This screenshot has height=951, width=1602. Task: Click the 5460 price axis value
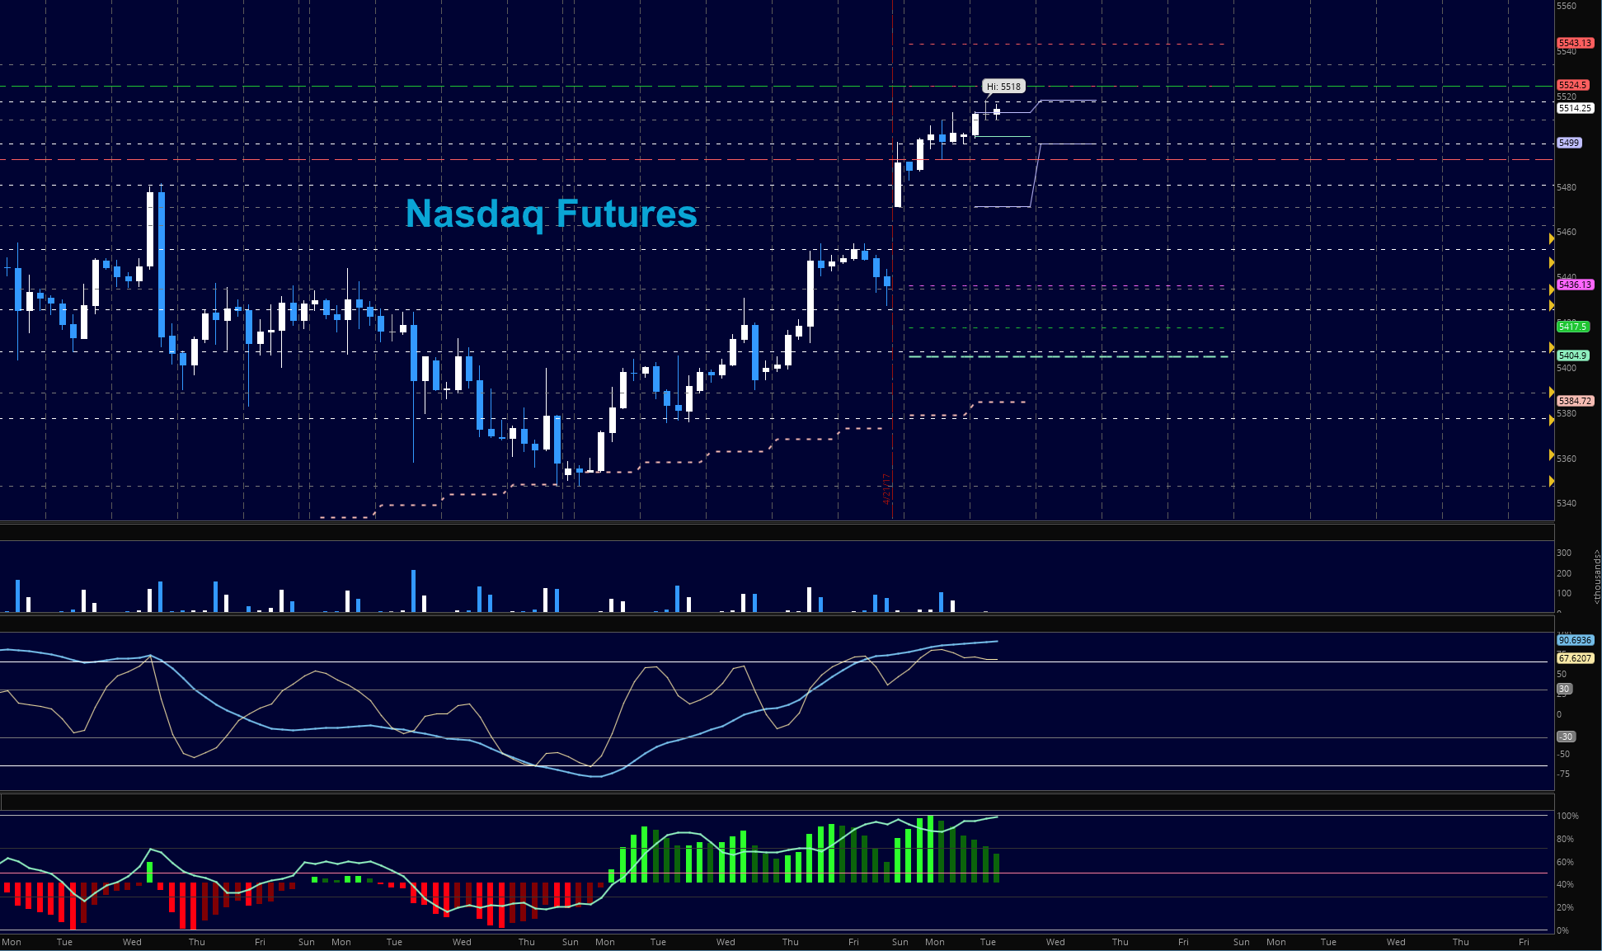tap(1566, 232)
